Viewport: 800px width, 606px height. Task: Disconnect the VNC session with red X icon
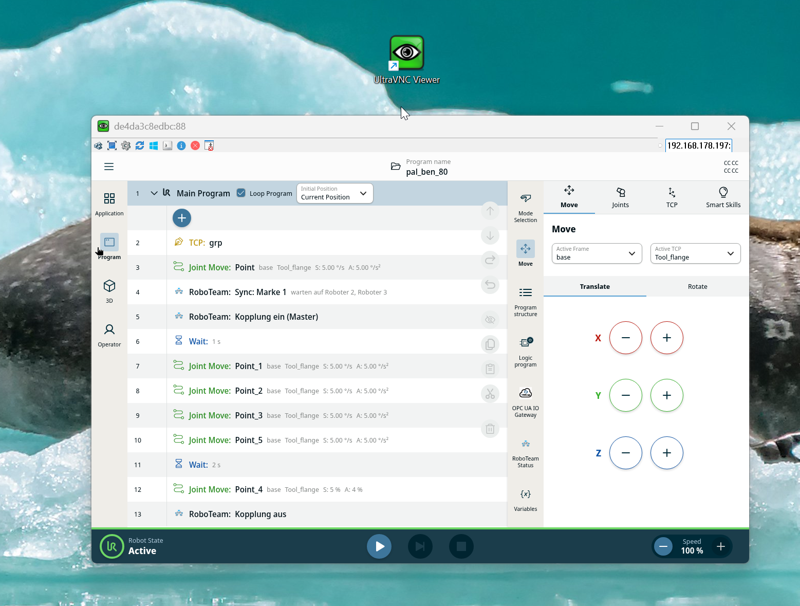(195, 145)
